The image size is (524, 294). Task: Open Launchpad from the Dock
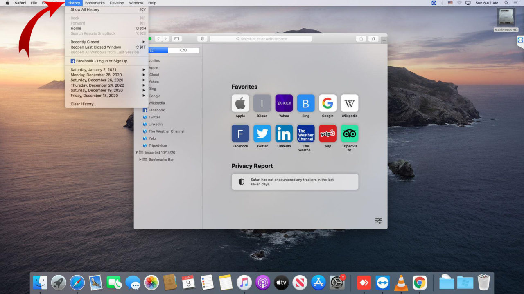click(59, 282)
